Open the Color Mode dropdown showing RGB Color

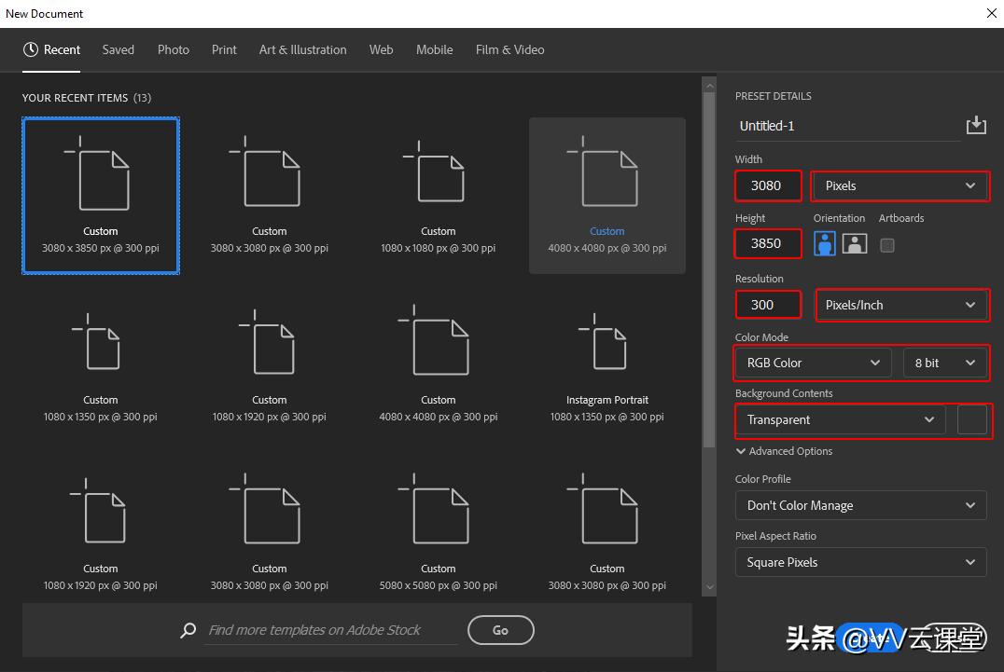(811, 363)
